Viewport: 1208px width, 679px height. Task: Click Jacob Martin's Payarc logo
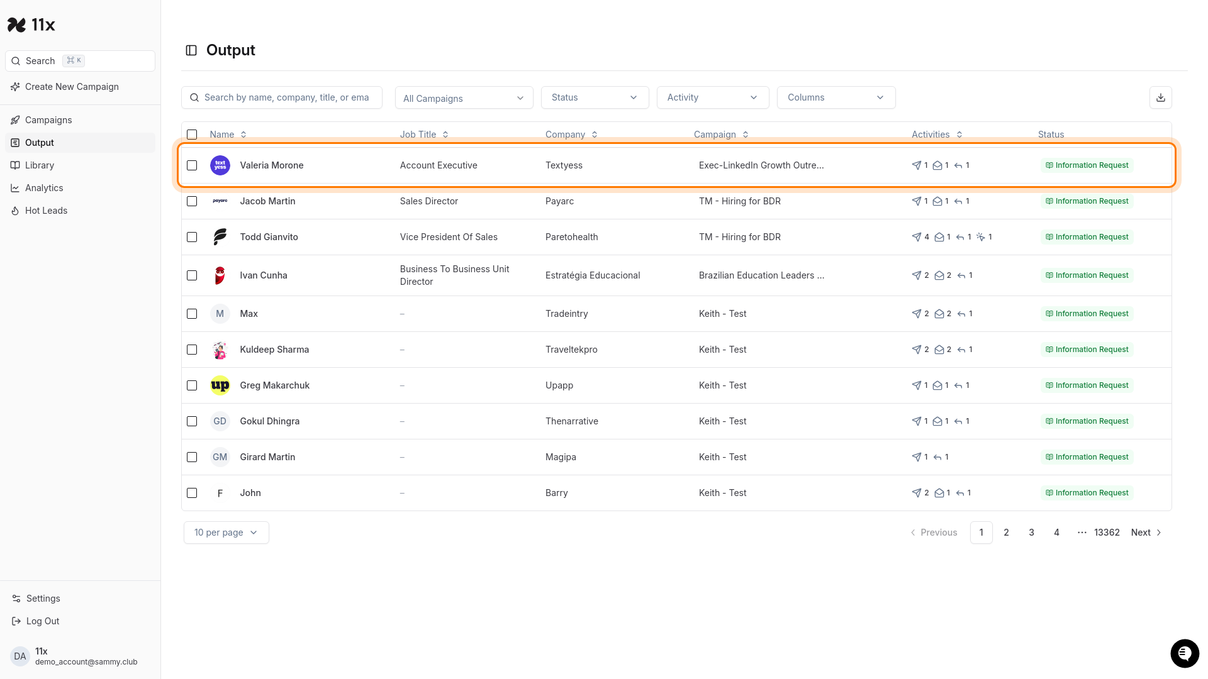[x=220, y=201]
